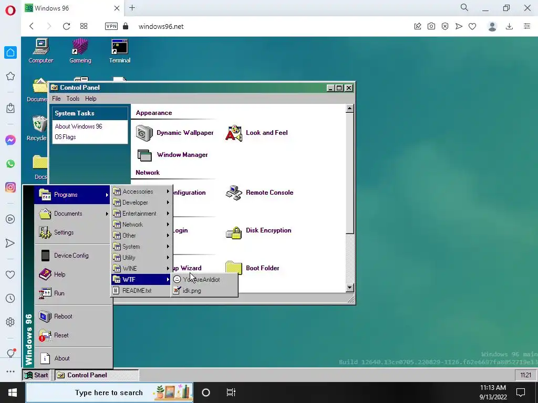
Task: Open About from start menu
Action: point(73,358)
